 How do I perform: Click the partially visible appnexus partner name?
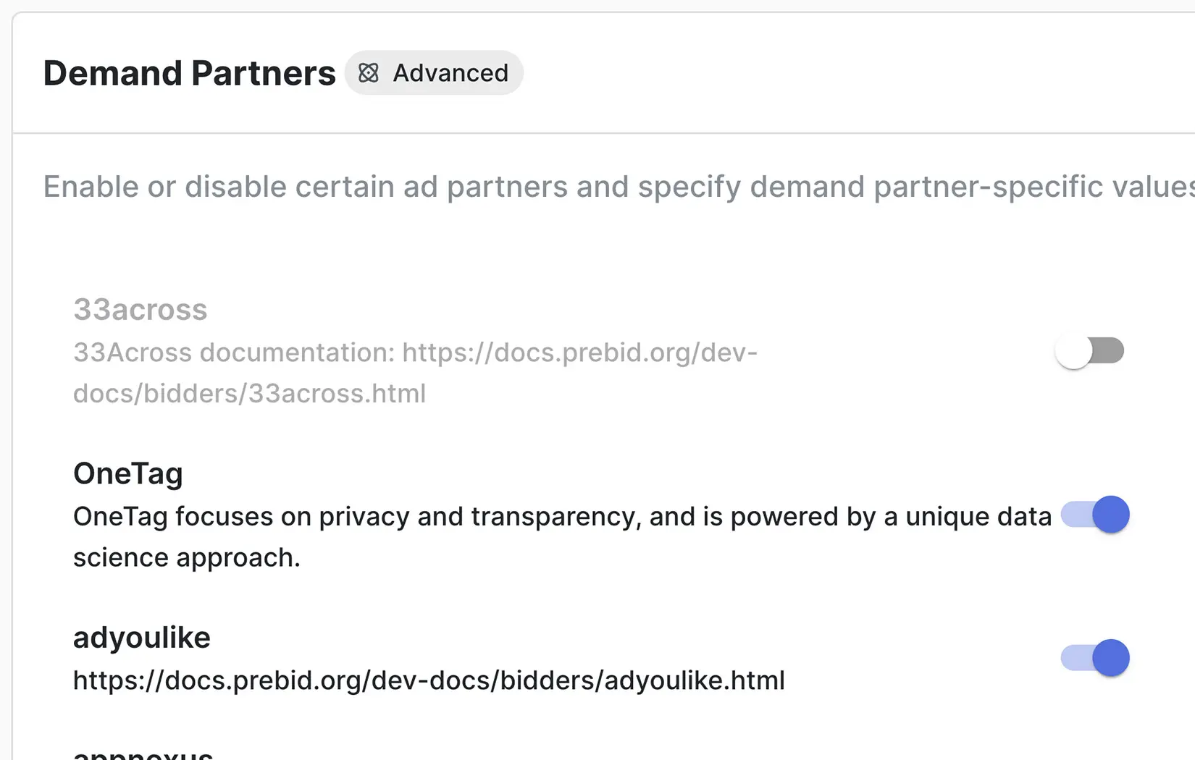click(143, 753)
